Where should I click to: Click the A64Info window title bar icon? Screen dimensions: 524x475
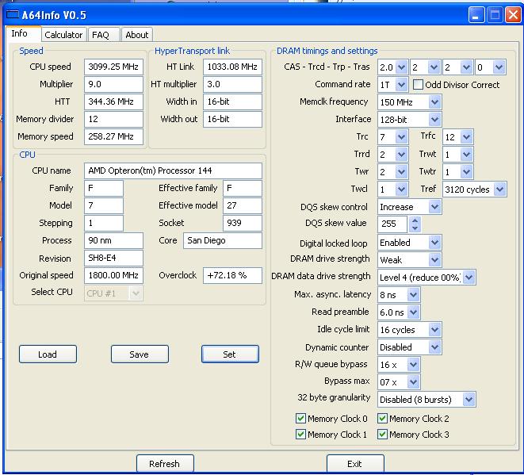pyautogui.click(x=13, y=15)
